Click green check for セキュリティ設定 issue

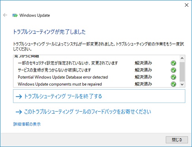(x=173, y=63)
